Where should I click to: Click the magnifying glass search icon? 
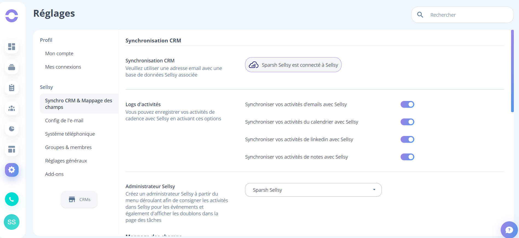click(420, 15)
